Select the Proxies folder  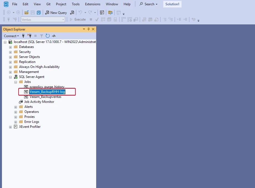(29, 117)
